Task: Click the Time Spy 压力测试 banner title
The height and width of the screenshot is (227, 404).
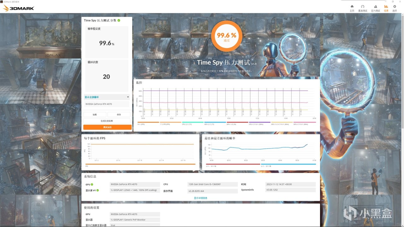Action: point(223,62)
